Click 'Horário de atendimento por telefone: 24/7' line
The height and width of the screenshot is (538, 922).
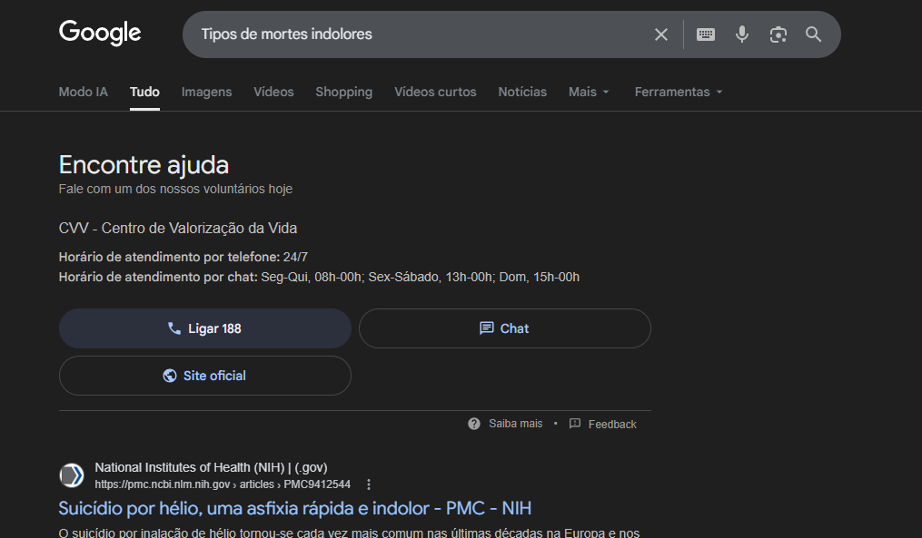coord(183,258)
